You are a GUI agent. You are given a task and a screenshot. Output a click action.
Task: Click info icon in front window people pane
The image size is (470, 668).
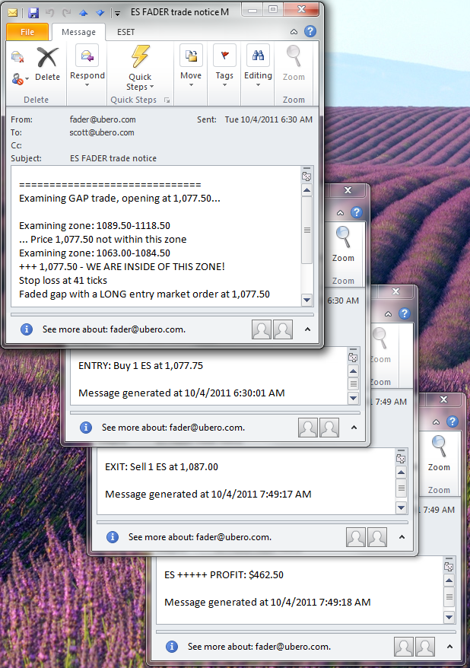pos(27,329)
